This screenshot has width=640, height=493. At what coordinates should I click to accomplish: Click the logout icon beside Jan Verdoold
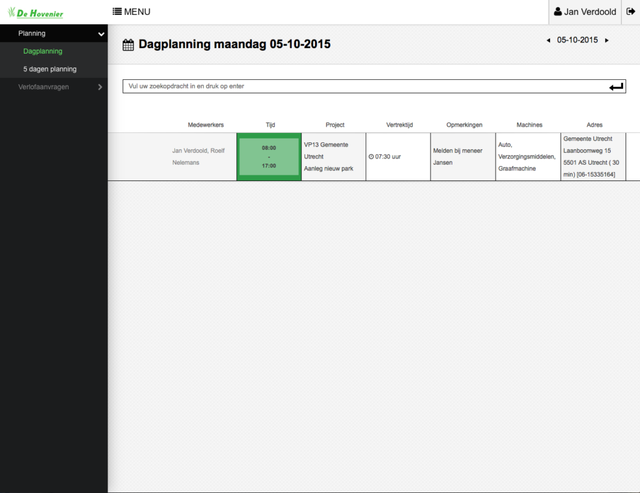click(631, 12)
